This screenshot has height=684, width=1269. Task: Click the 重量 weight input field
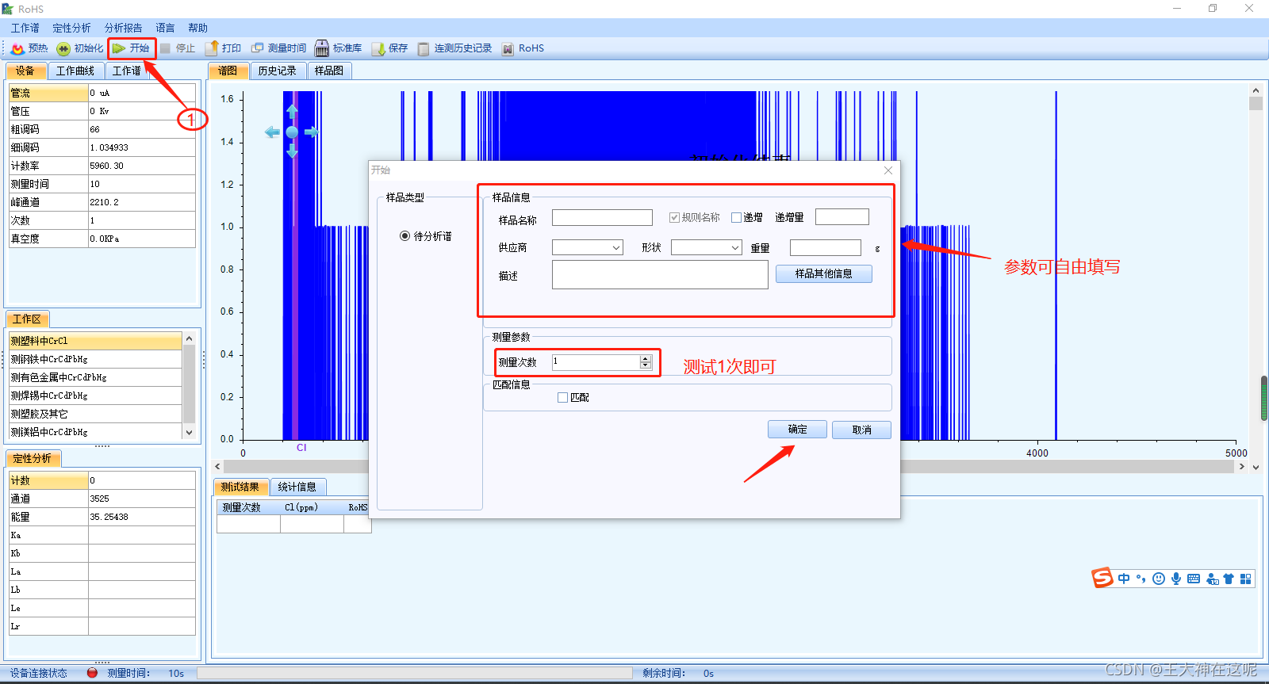point(826,248)
